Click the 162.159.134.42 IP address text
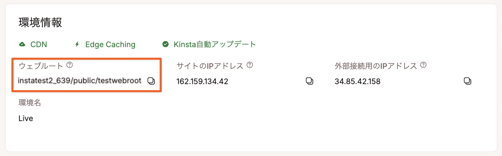The height and width of the screenshot is (156, 502). point(202,81)
